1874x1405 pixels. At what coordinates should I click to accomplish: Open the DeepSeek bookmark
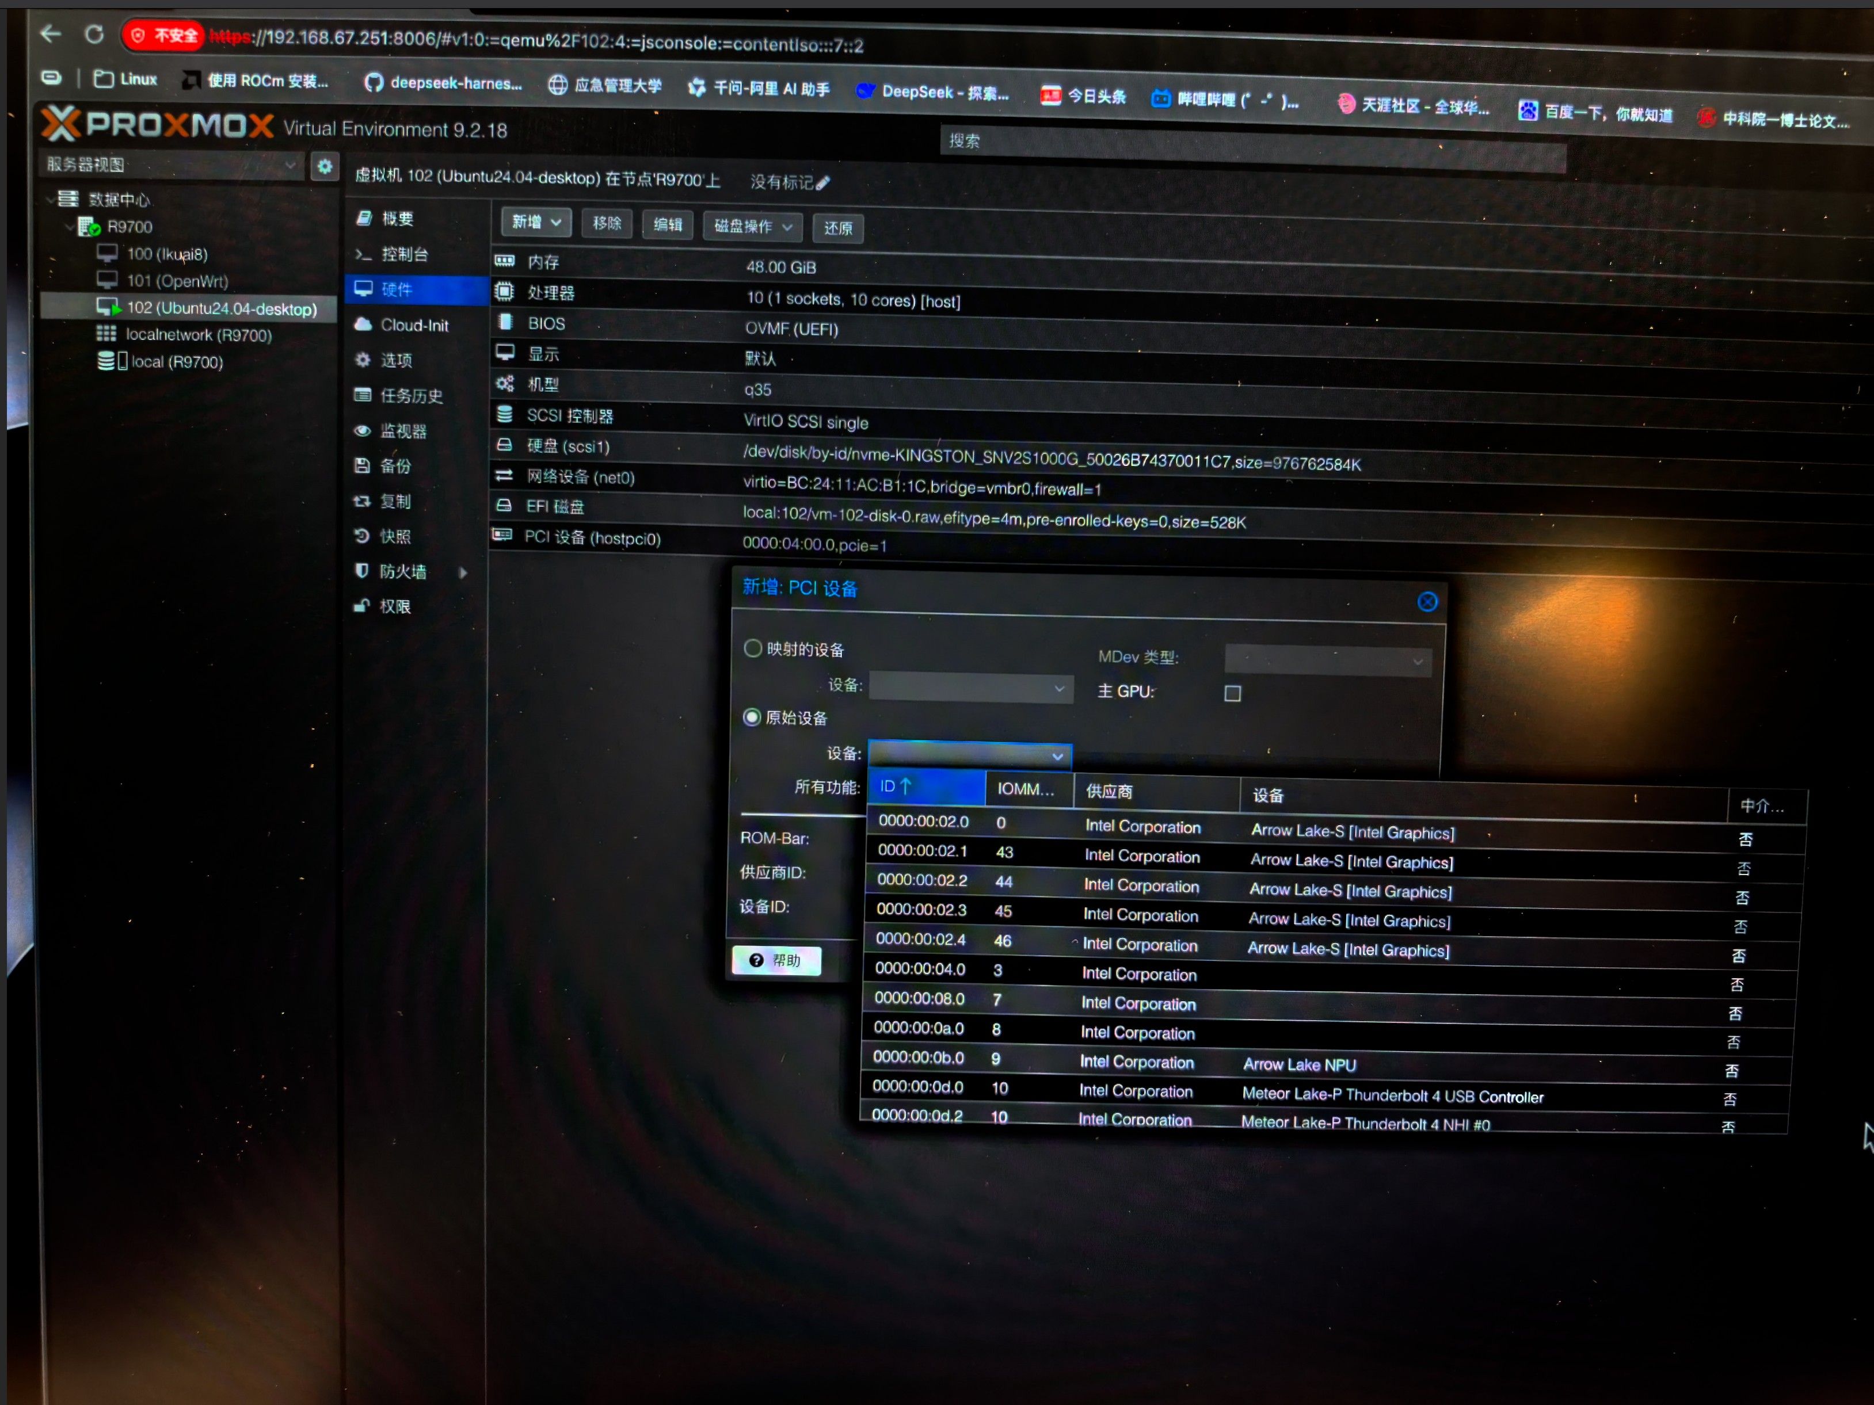932,92
